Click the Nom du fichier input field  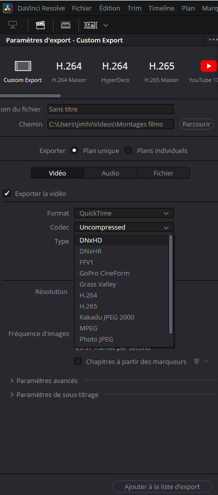tap(110, 109)
